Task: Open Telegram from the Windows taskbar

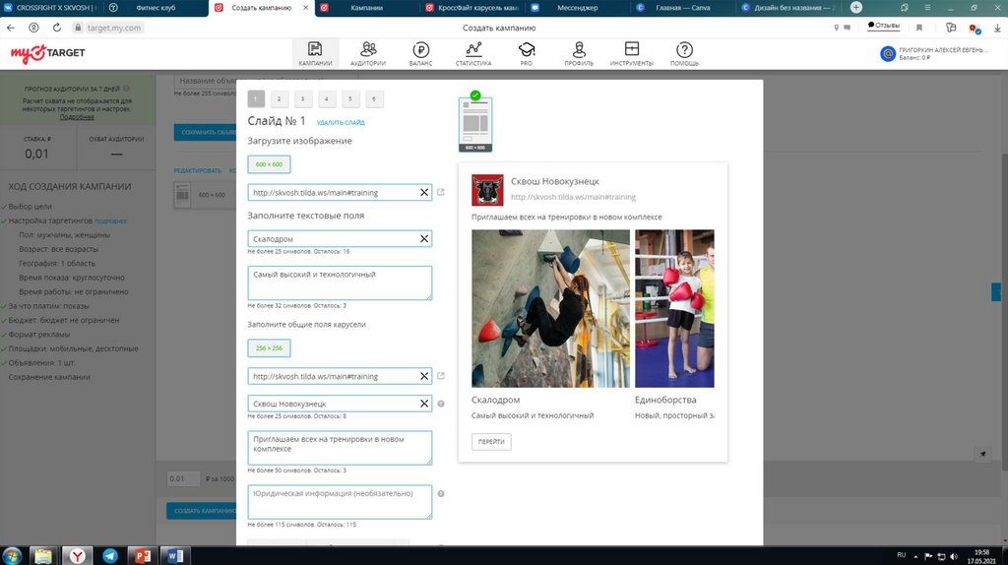Action: tap(109, 556)
